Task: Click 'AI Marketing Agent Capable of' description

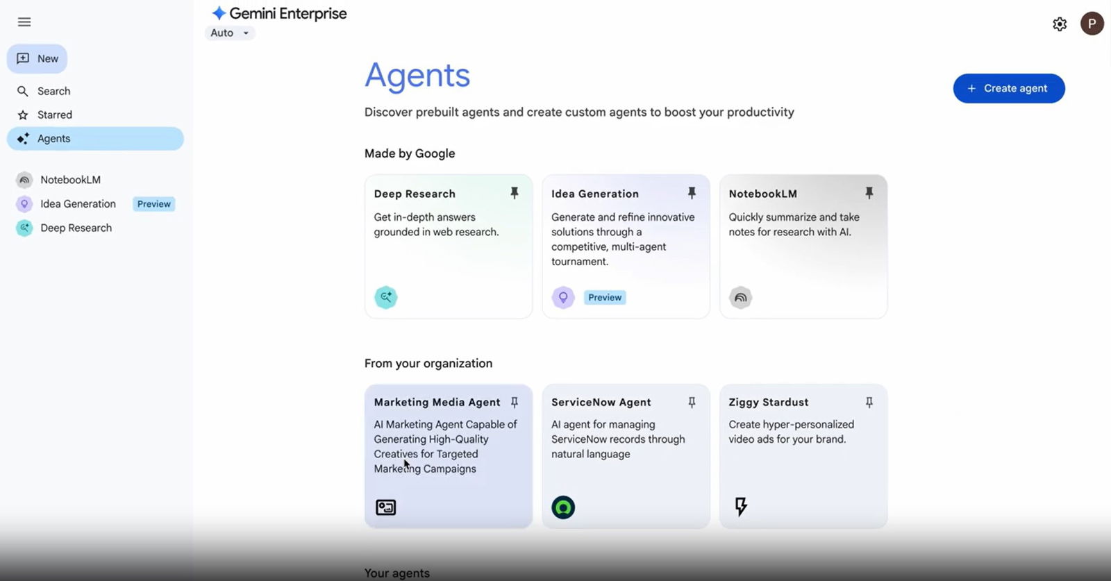Action: [x=446, y=446]
